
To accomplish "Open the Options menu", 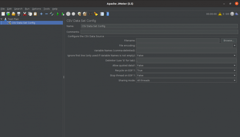I will click(x=37, y=9).
